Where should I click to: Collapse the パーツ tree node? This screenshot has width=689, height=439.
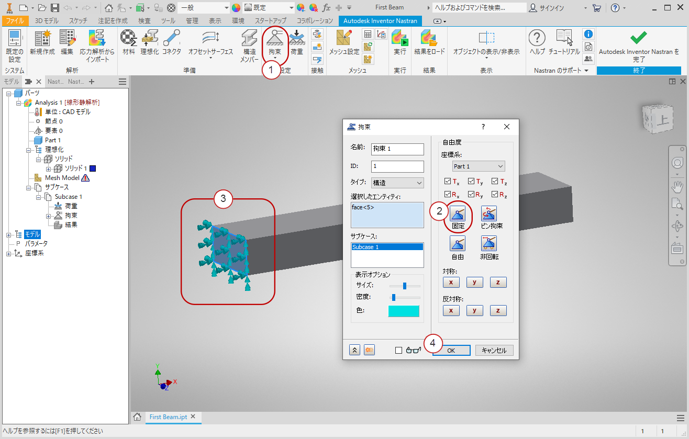pos(9,93)
